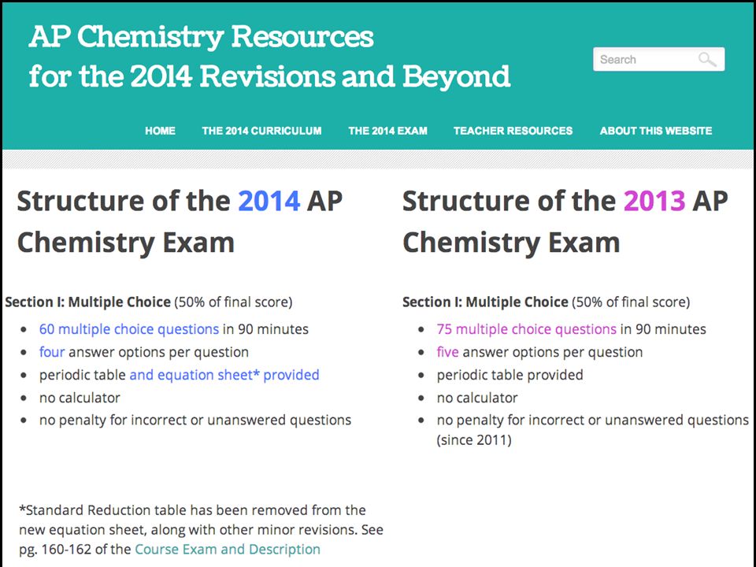
Task: Click the pink 2013 year in the heading
Action: [654, 201]
